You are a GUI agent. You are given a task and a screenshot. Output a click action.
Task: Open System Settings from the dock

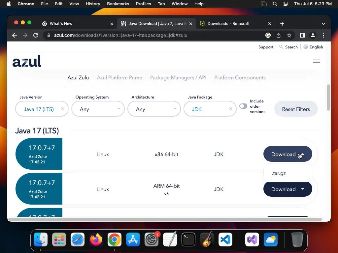pyautogui.click(x=152, y=239)
